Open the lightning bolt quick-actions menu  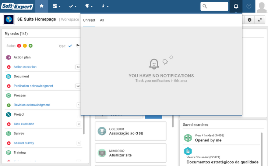click(105, 6)
